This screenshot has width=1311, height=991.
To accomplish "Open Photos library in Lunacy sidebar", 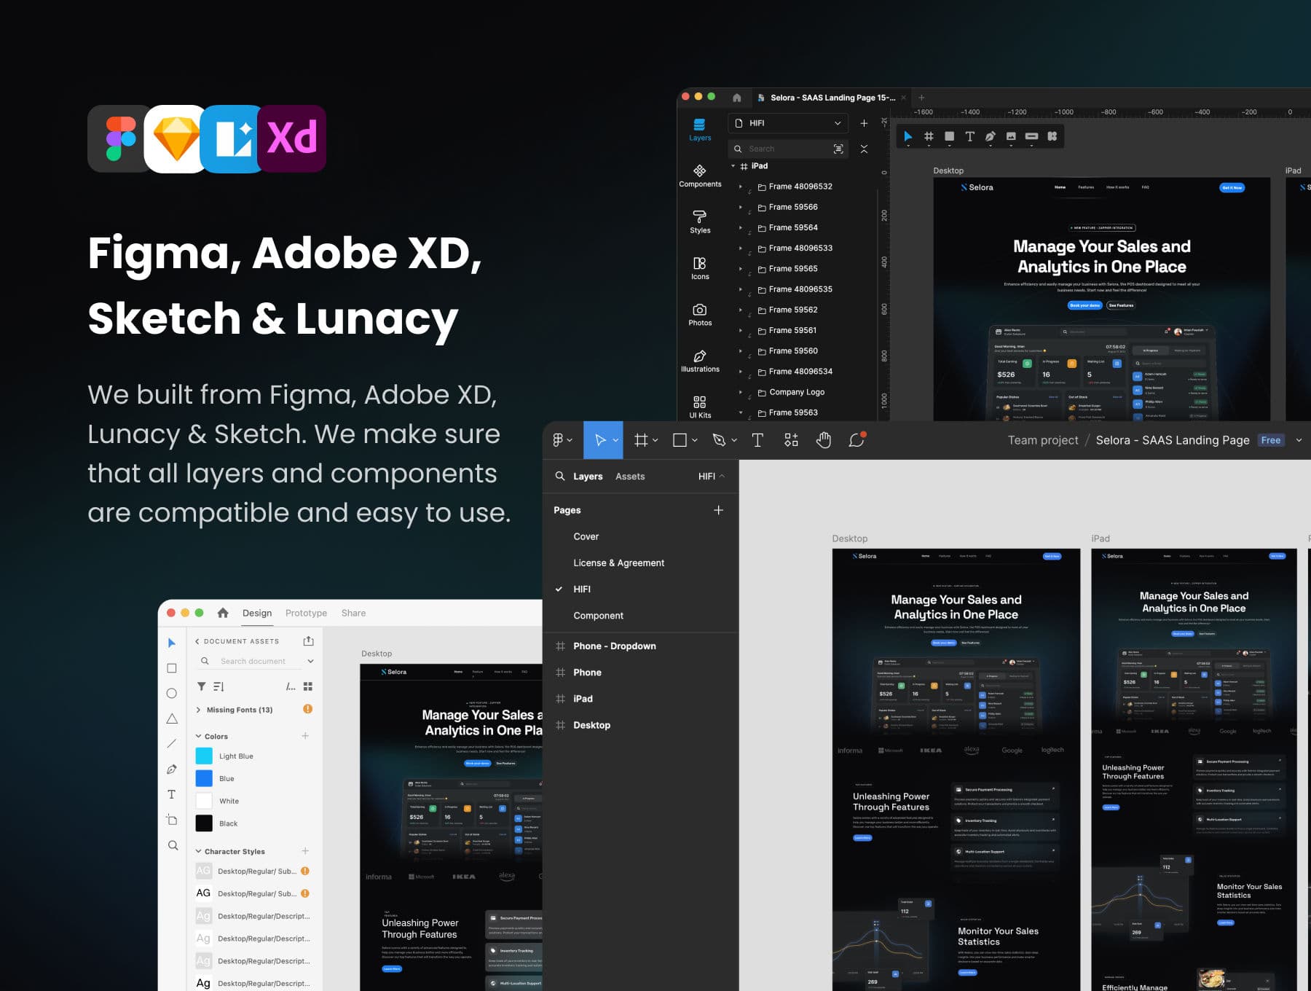I will tap(700, 315).
